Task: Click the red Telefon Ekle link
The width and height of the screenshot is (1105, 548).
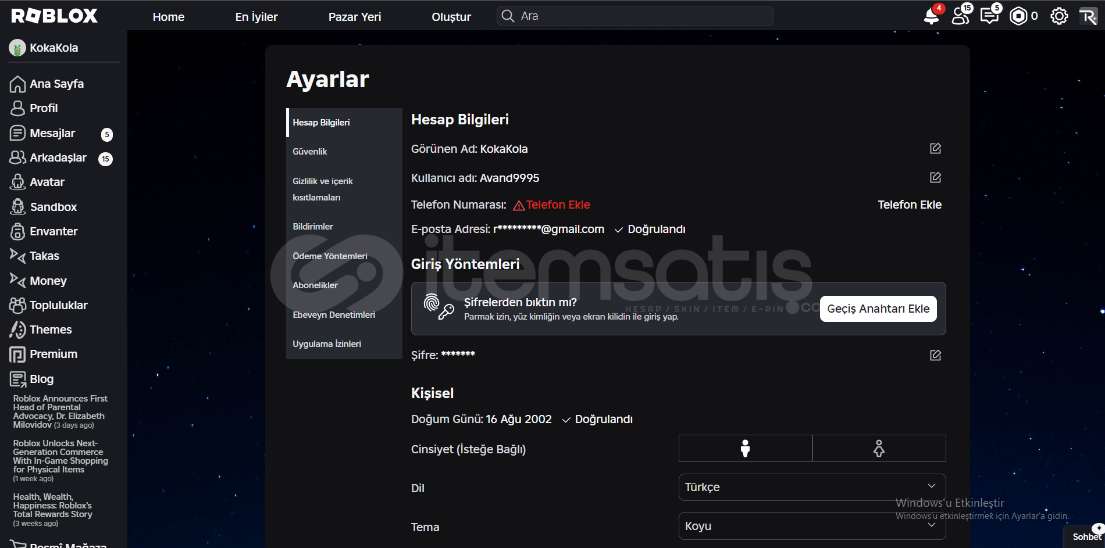Action: tap(558, 205)
